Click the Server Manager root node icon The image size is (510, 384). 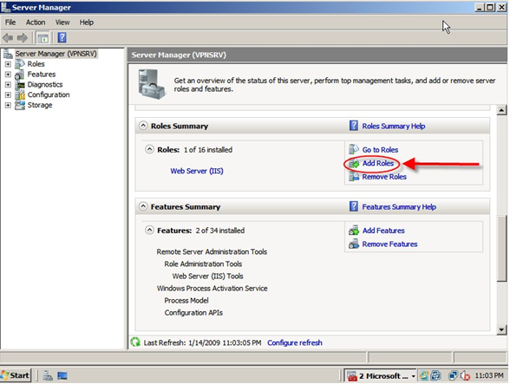(x=8, y=54)
